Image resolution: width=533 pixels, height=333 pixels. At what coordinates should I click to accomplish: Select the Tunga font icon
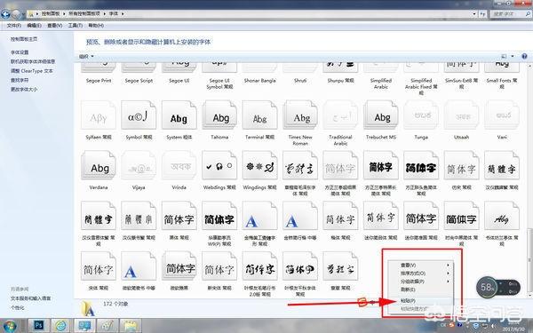tap(421, 115)
